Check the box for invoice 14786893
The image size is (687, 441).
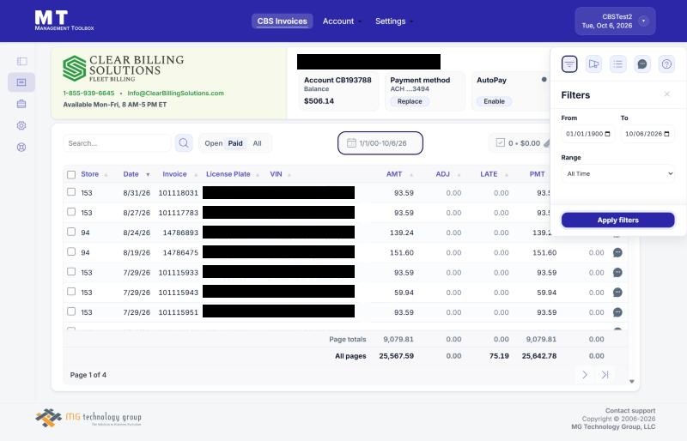click(x=71, y=232)
